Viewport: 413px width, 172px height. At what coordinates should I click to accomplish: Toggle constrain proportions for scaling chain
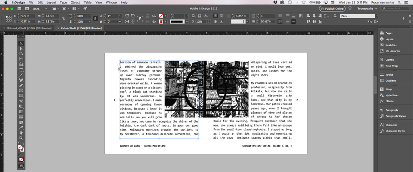pos(96,18)
